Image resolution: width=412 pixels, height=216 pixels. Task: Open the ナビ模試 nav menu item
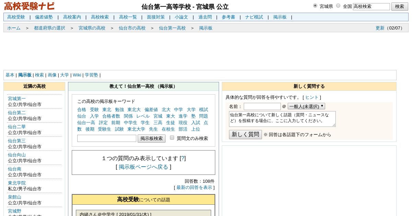[254, 17]
